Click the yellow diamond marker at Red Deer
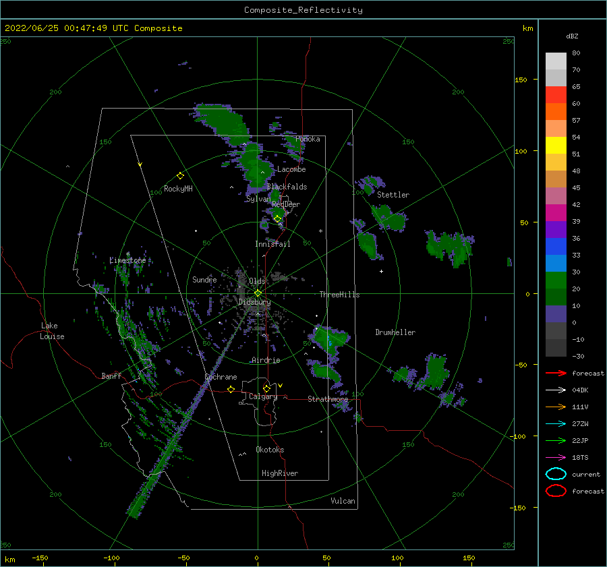 click(x=278, y=218)
